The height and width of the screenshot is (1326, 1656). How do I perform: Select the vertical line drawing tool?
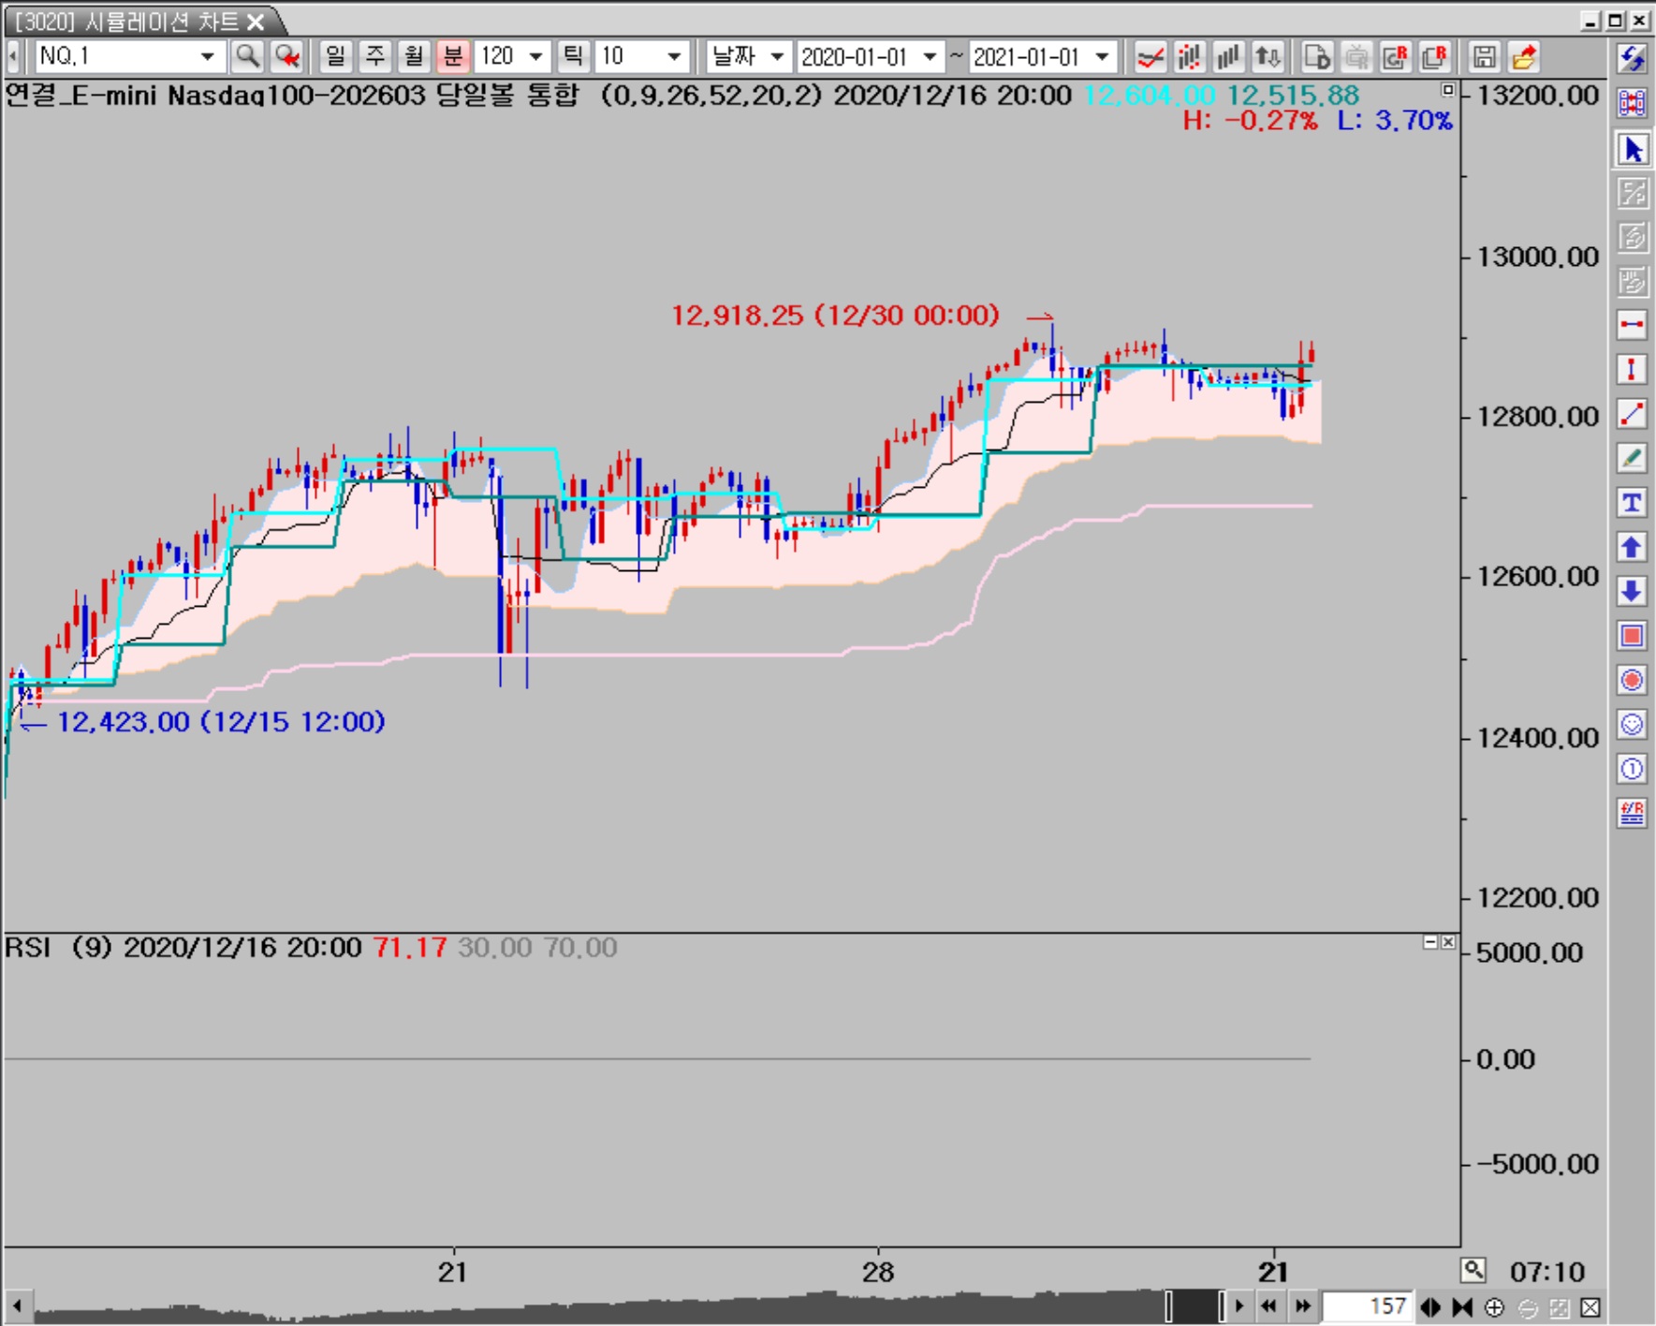click(1632, 370)
